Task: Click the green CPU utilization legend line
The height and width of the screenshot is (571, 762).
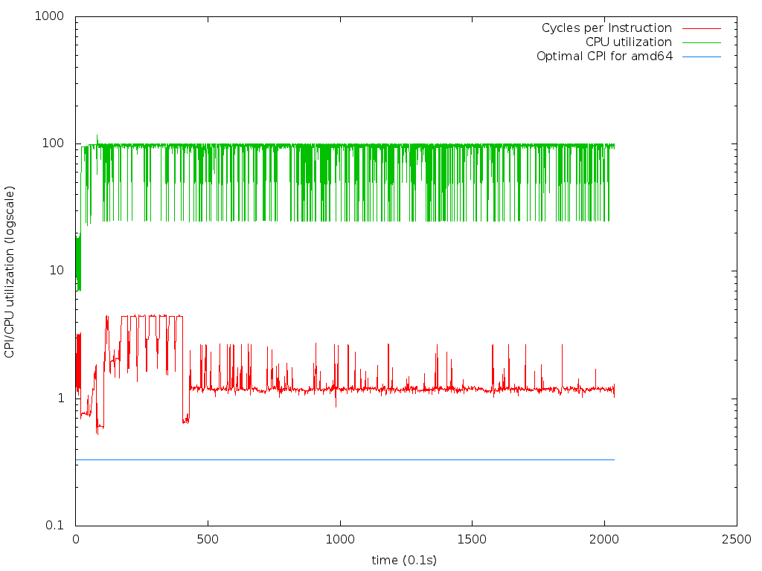Action: [x=700, y=42]
